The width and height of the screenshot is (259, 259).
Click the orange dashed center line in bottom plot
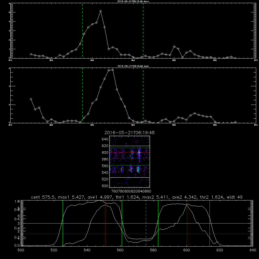[x=146, y=223]
